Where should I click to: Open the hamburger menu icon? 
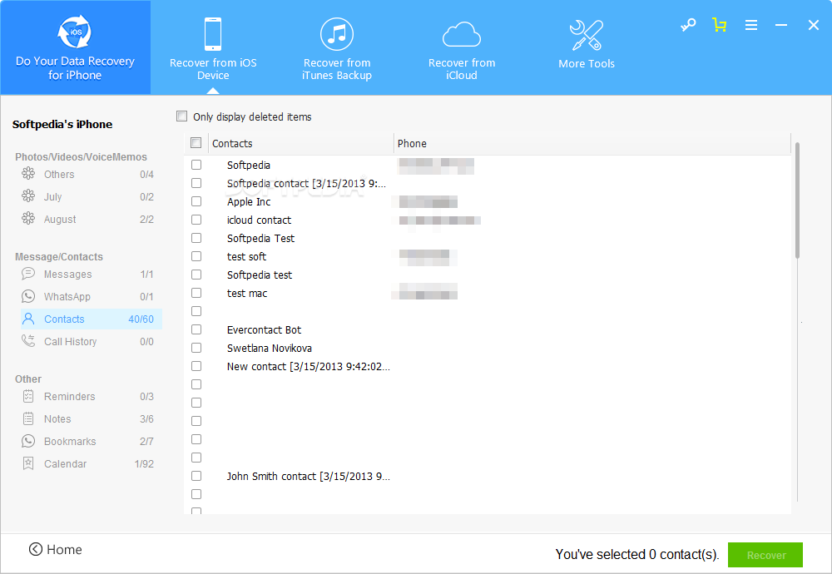coord(750,25)
